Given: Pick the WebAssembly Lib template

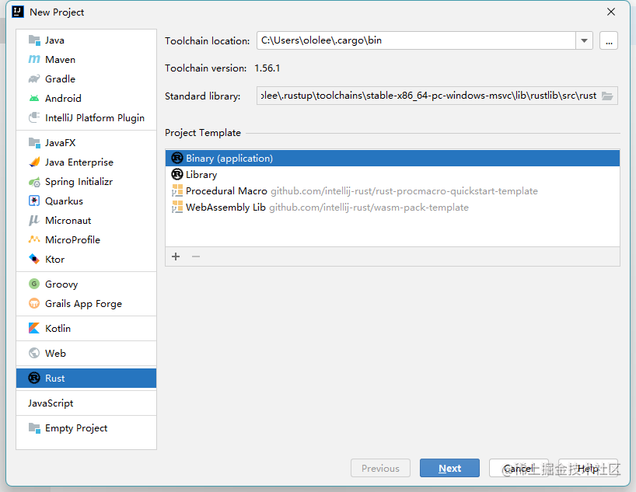Looking at the screenshot, I should pyautogui.click(x=225, y=208).
